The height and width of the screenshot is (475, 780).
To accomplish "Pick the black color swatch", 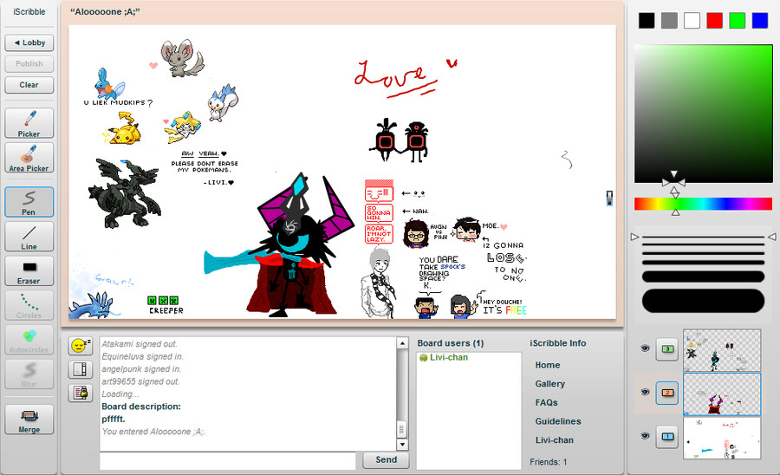I will pyautogui.click(x=647, y=21).
